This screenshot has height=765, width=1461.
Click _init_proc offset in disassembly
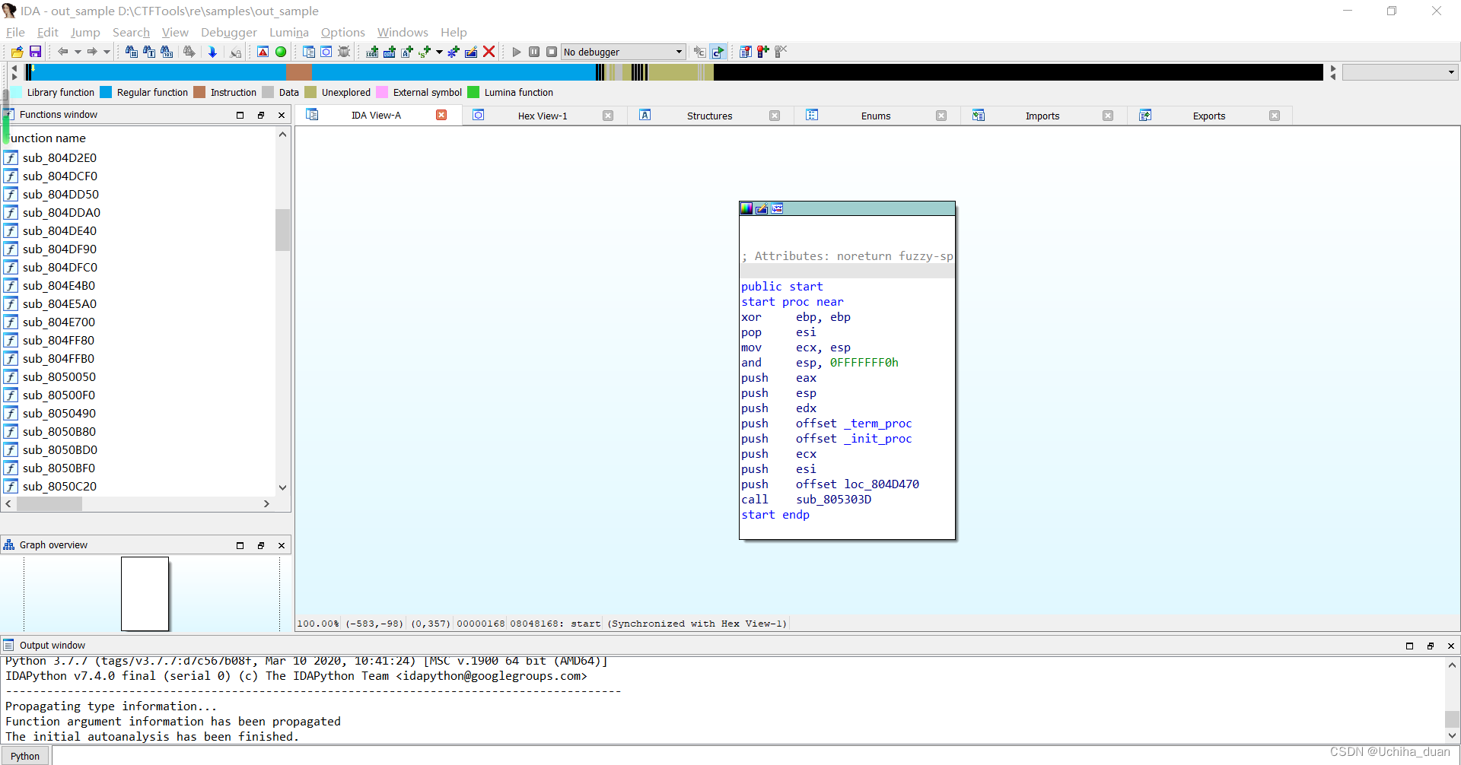877,438
